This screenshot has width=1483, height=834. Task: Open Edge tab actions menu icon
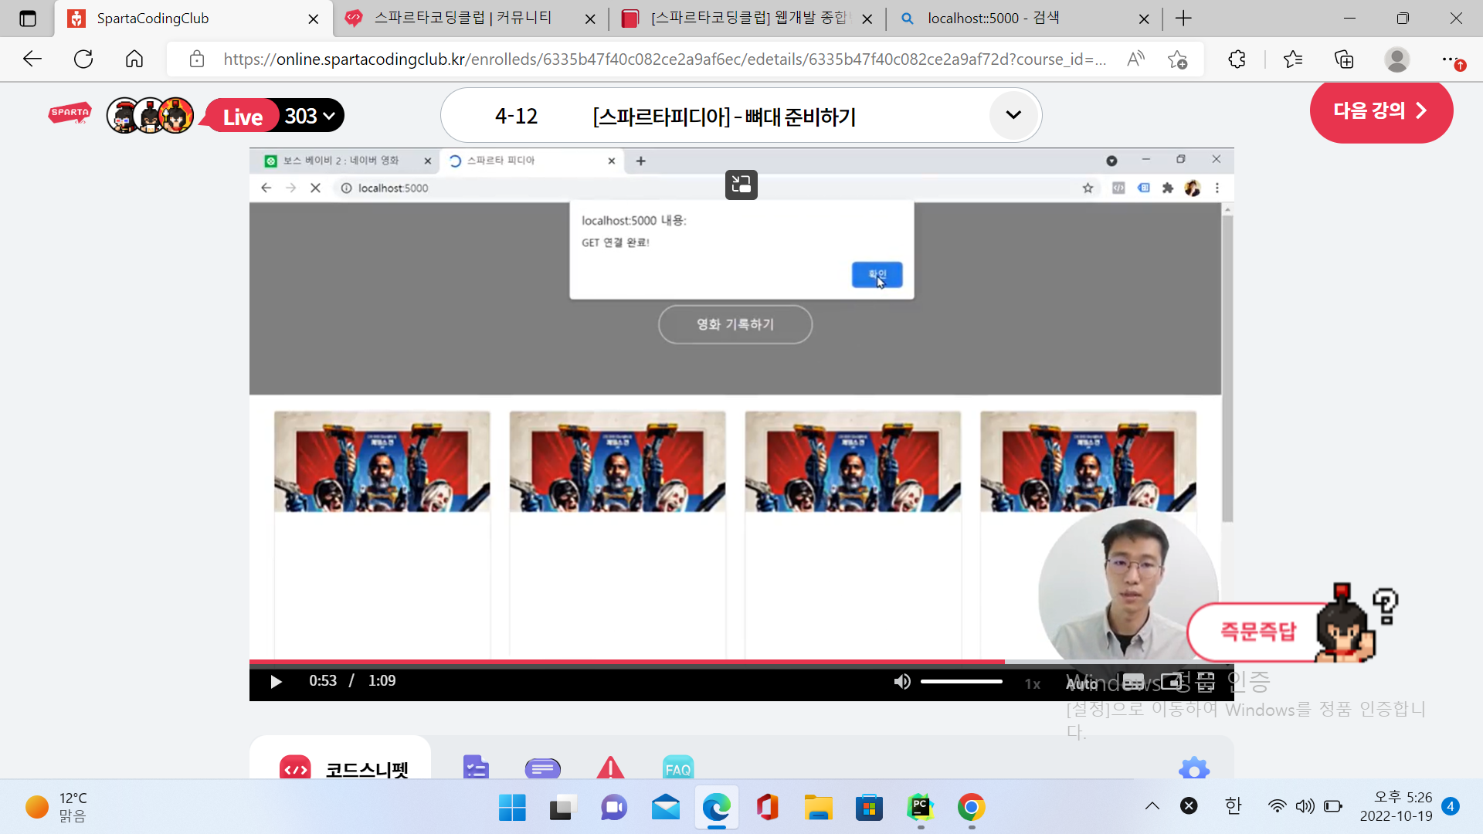point(28,19)
